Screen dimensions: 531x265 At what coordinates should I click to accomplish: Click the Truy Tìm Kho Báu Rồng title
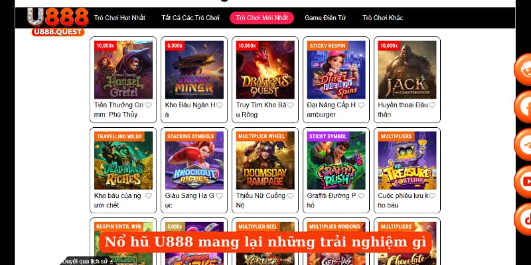(261, 110)
